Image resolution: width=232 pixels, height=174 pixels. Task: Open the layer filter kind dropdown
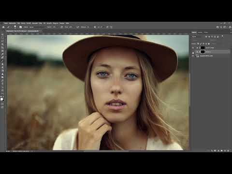point(197,37)
